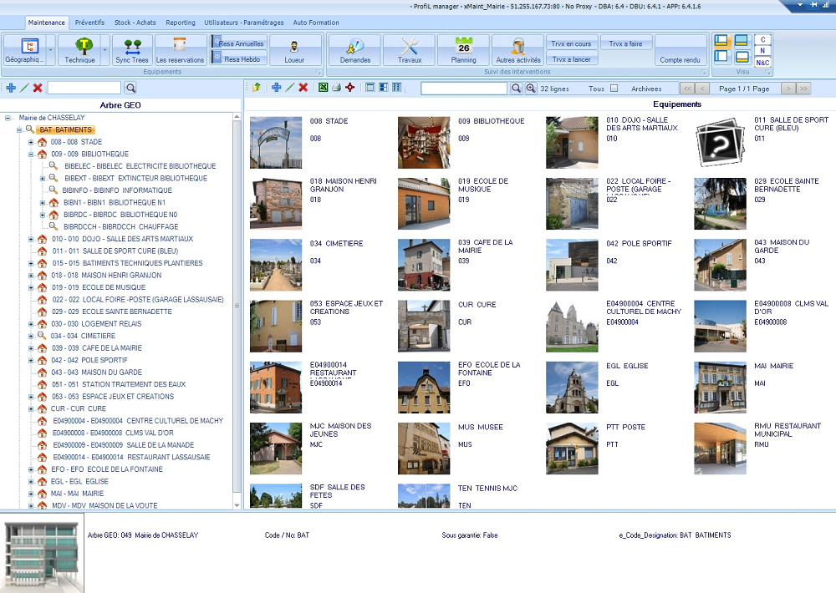The image size is (836, 593).
Task: Click the Equipements search field
Action: coord(464,89)
